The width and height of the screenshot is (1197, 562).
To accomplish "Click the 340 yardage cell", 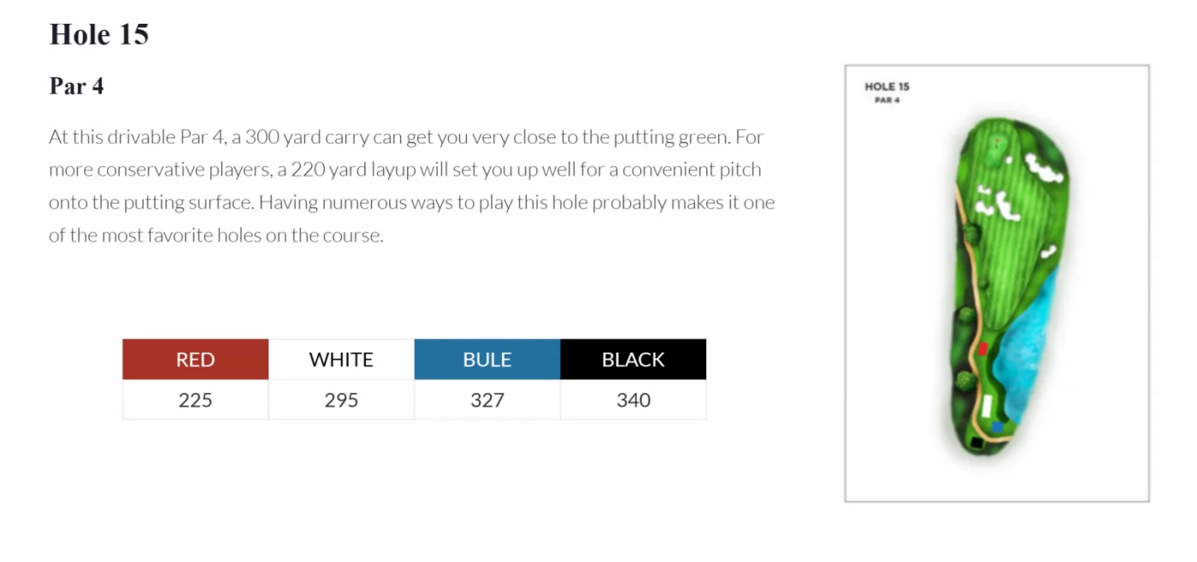I will click(x=633, y=400).
